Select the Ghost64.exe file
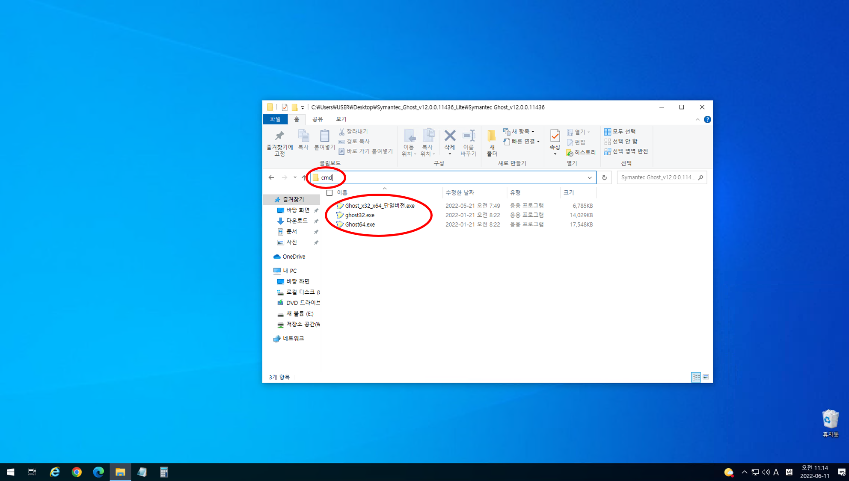The image size is (849, 481). (x=360, y=224)
